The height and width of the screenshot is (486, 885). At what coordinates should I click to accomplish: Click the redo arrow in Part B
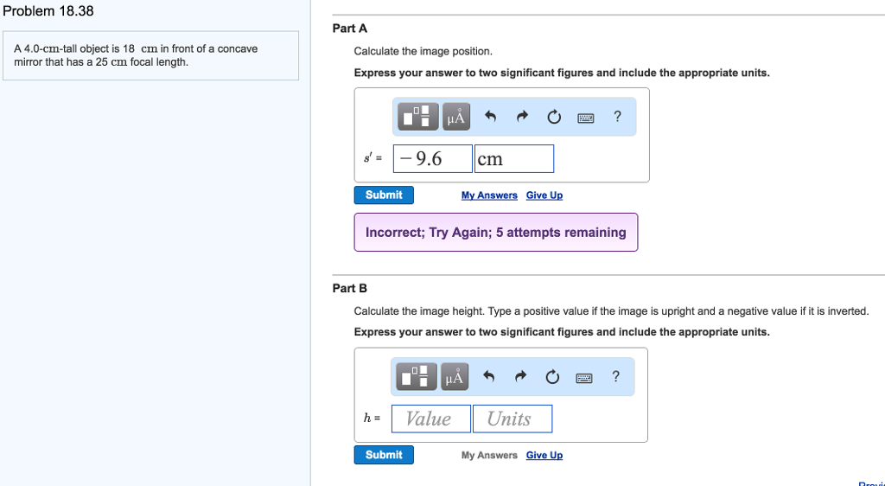coord(520,377)
